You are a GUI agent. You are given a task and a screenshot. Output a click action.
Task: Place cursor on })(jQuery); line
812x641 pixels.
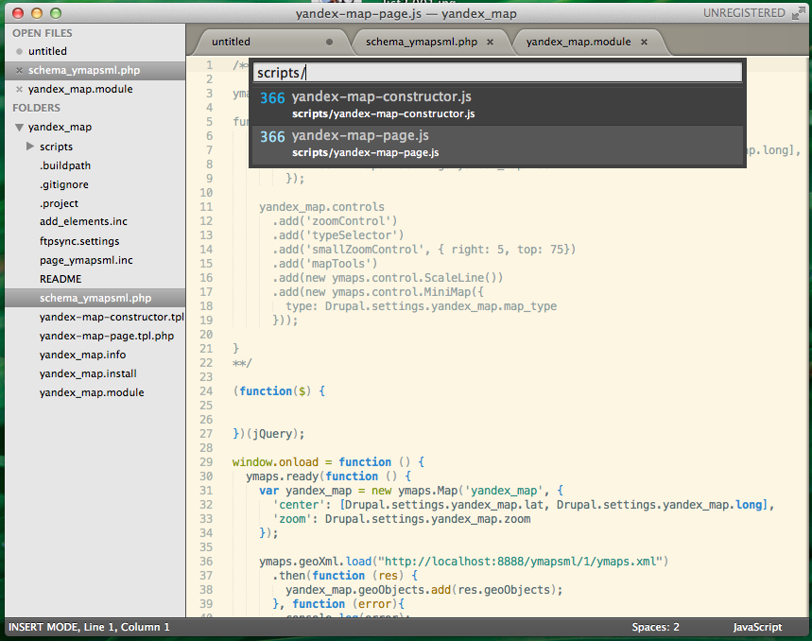[x=268, y=434]
